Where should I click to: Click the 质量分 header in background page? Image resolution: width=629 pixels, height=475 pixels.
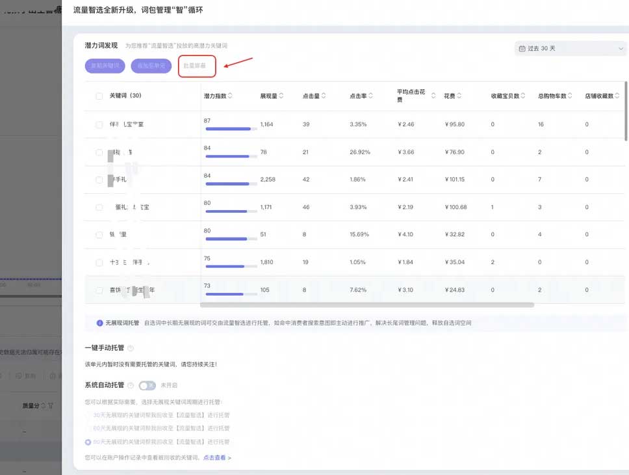(x=31, y=406)
